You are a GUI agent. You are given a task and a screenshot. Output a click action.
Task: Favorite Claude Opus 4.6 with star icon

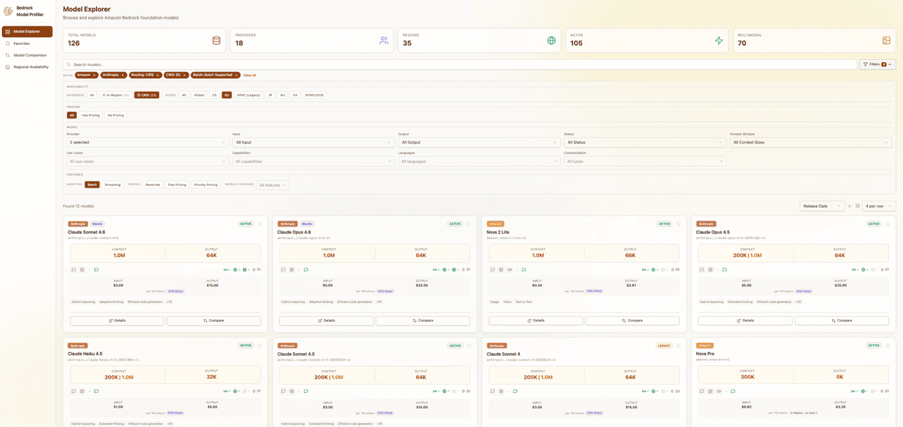469,224
